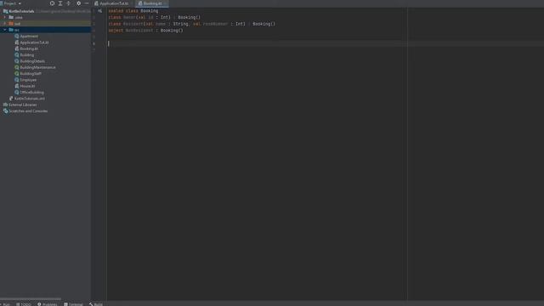Click the Collapse All icon in Project toolbar
Viewport: 544px width, 306px height.
(68, 3)
